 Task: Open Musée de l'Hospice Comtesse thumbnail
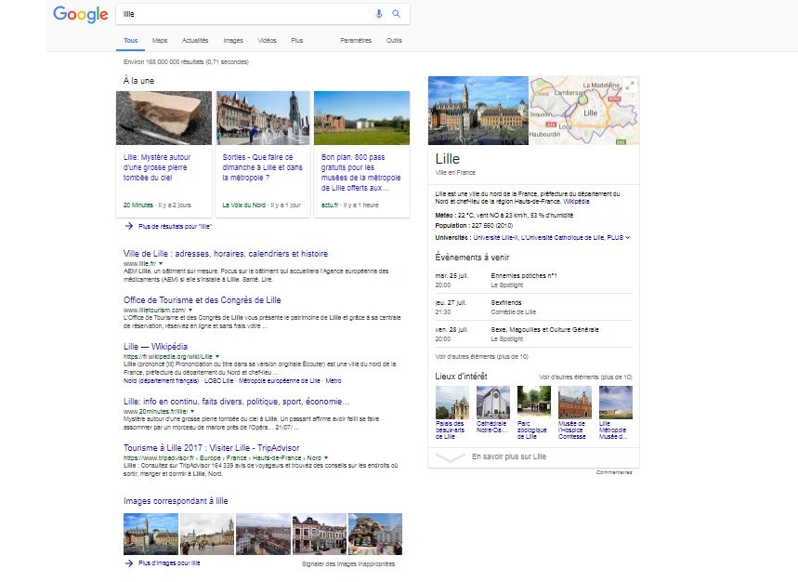tap(575, 403)
